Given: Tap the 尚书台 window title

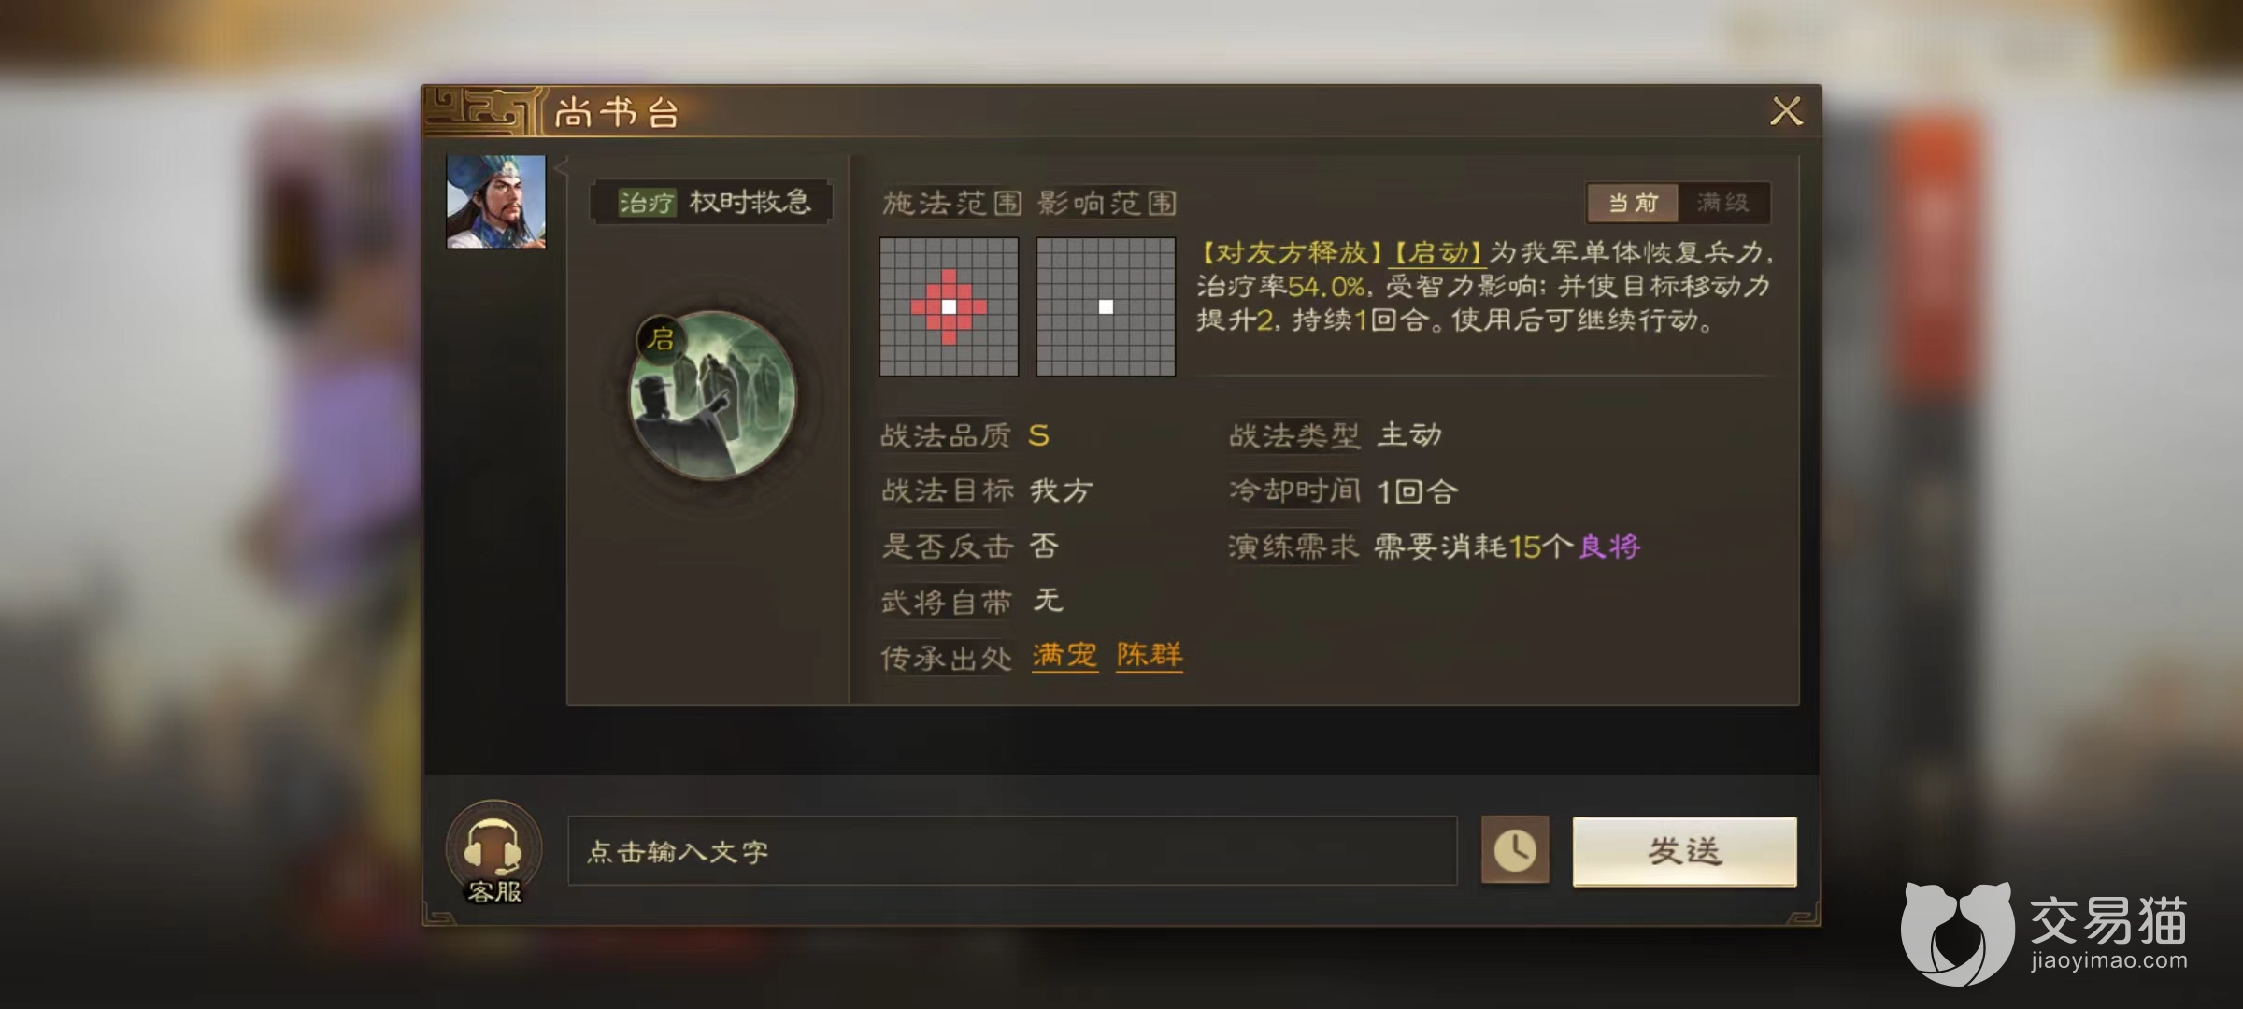Looking at the screenshot, I should [617, 113].
